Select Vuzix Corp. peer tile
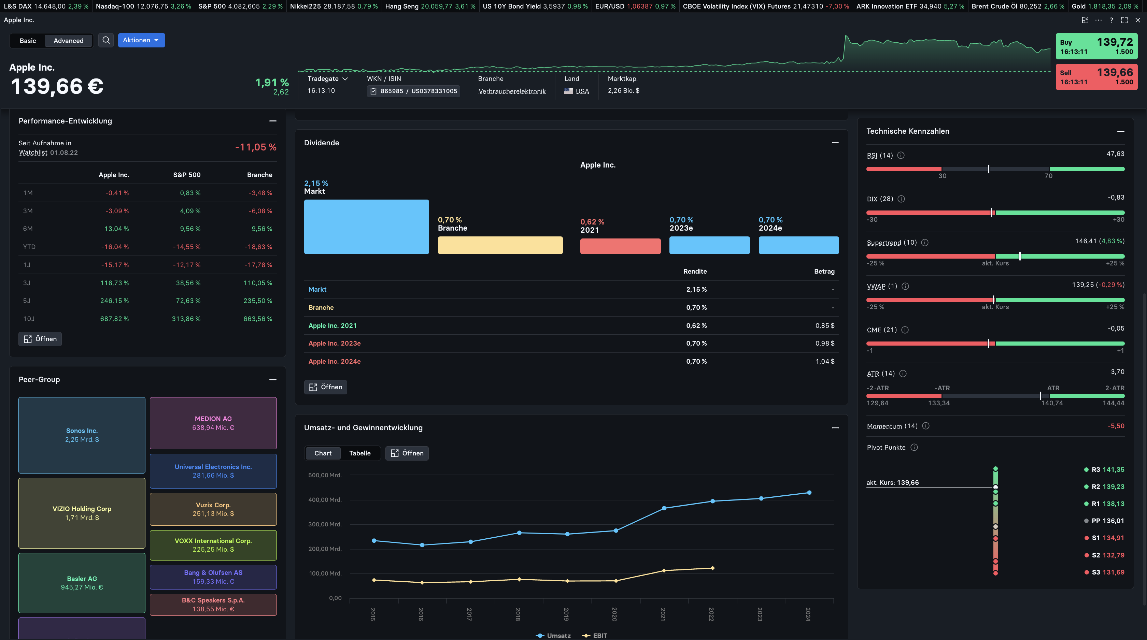The width and height of the screenshot is (1147, 640). pyautogui.click(x=213, y=509)
